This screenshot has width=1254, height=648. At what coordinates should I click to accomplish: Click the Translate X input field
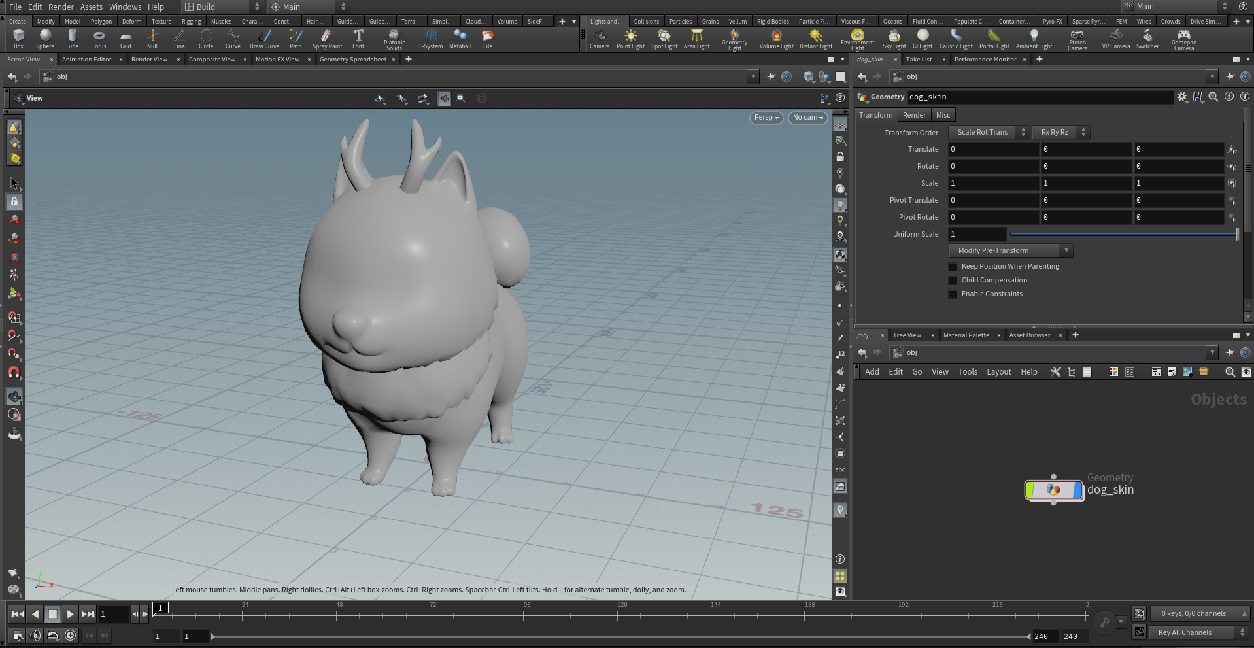point(994,150)
